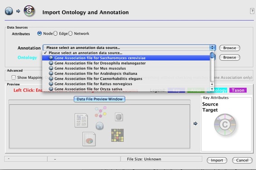Viewport: 256px width, 170px height.
Task: Choose Gene Association file for Caenorhabditis elegans
Action: (126, 78)
